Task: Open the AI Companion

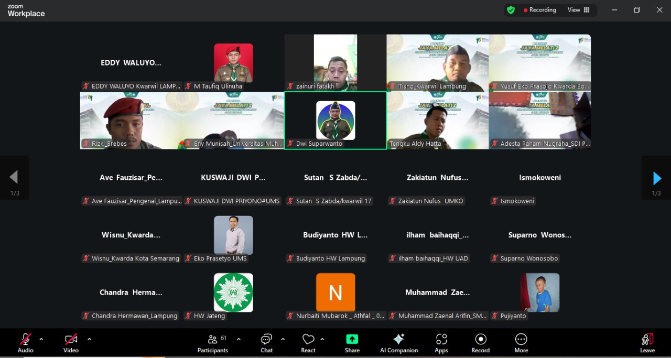Action: pyautogui.click(x=399, y=343)
